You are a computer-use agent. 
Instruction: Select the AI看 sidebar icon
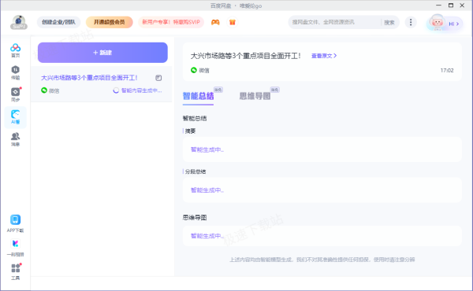16,117
